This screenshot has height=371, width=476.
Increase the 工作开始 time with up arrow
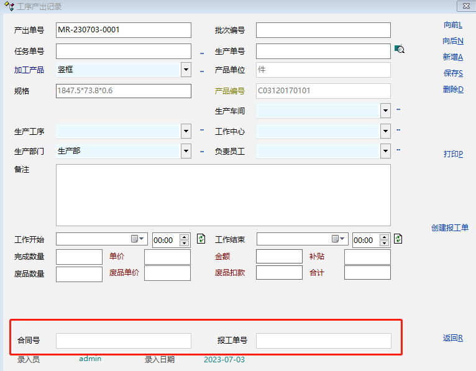185,236
